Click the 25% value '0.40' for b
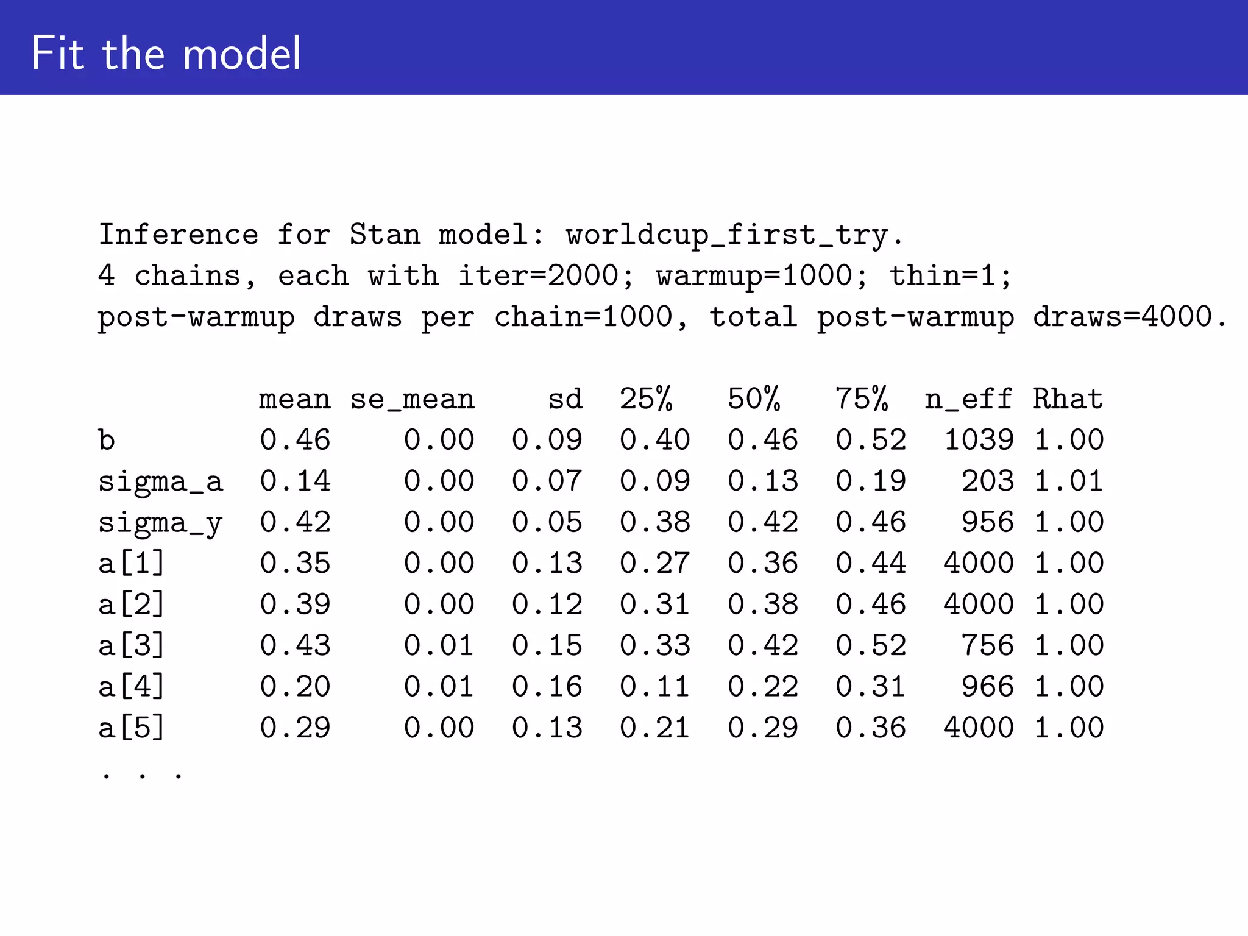Screen dimensions: 1248x936 (655, 440)
